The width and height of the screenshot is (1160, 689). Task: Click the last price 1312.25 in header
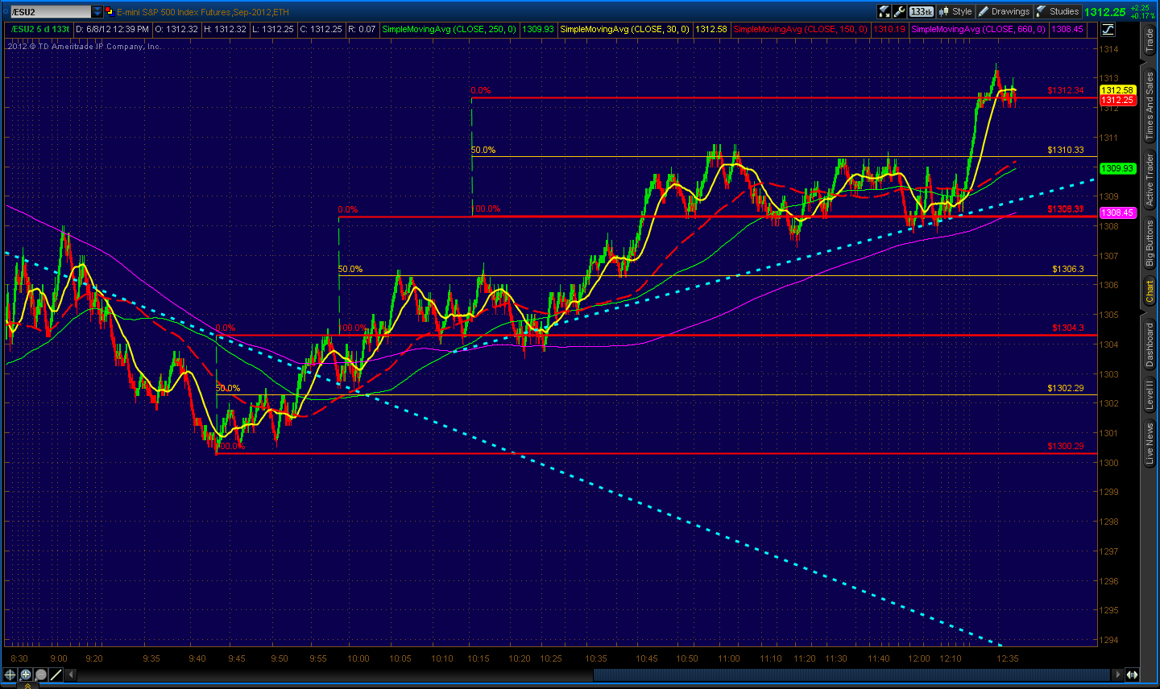[1104, 11]
